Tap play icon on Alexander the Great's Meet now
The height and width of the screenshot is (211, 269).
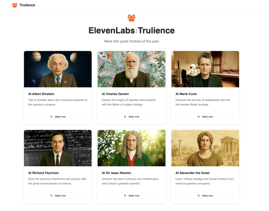click(x=199, y=196)
